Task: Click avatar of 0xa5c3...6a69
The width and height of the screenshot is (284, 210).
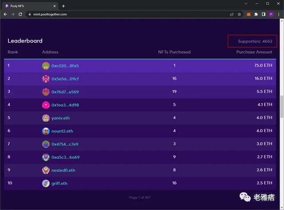Action: point(46,157)
